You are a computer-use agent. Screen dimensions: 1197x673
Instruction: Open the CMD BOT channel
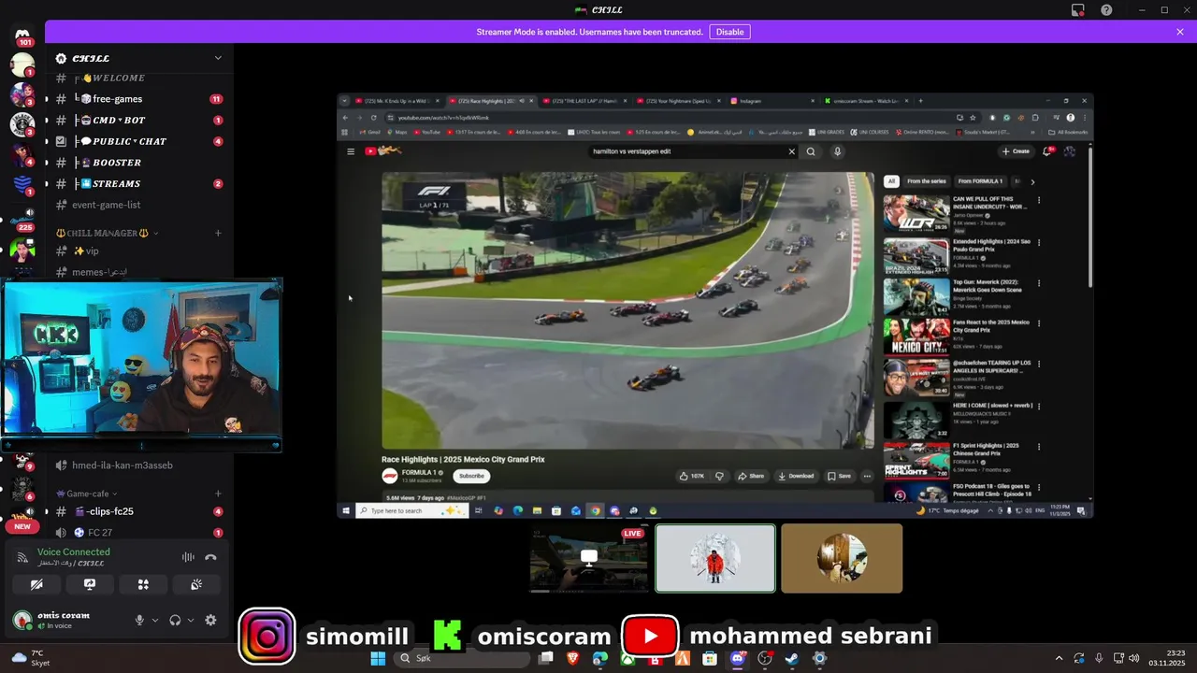pos(137,121)
